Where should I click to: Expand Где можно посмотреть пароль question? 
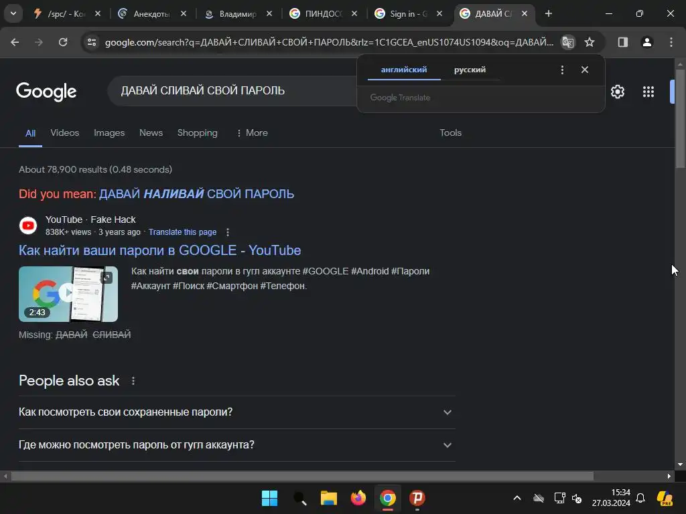point(236,445)
